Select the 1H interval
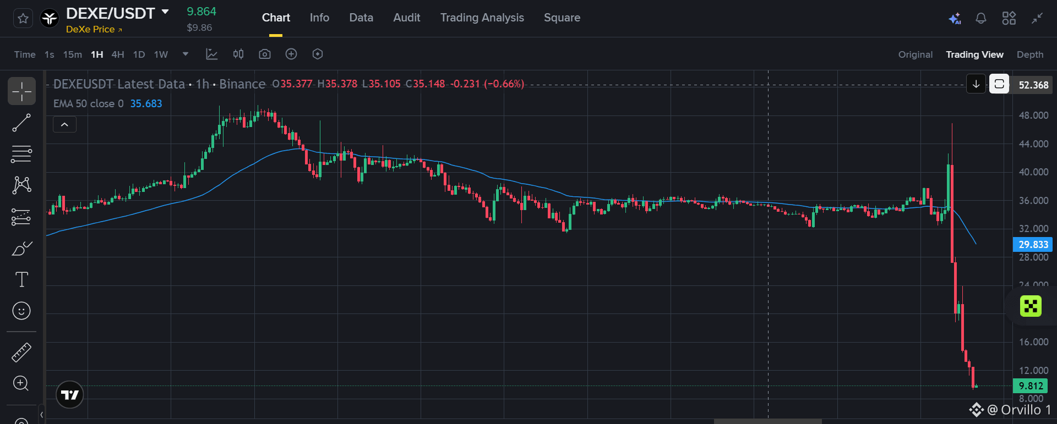 pyautogui.click(x=97, y=54)
